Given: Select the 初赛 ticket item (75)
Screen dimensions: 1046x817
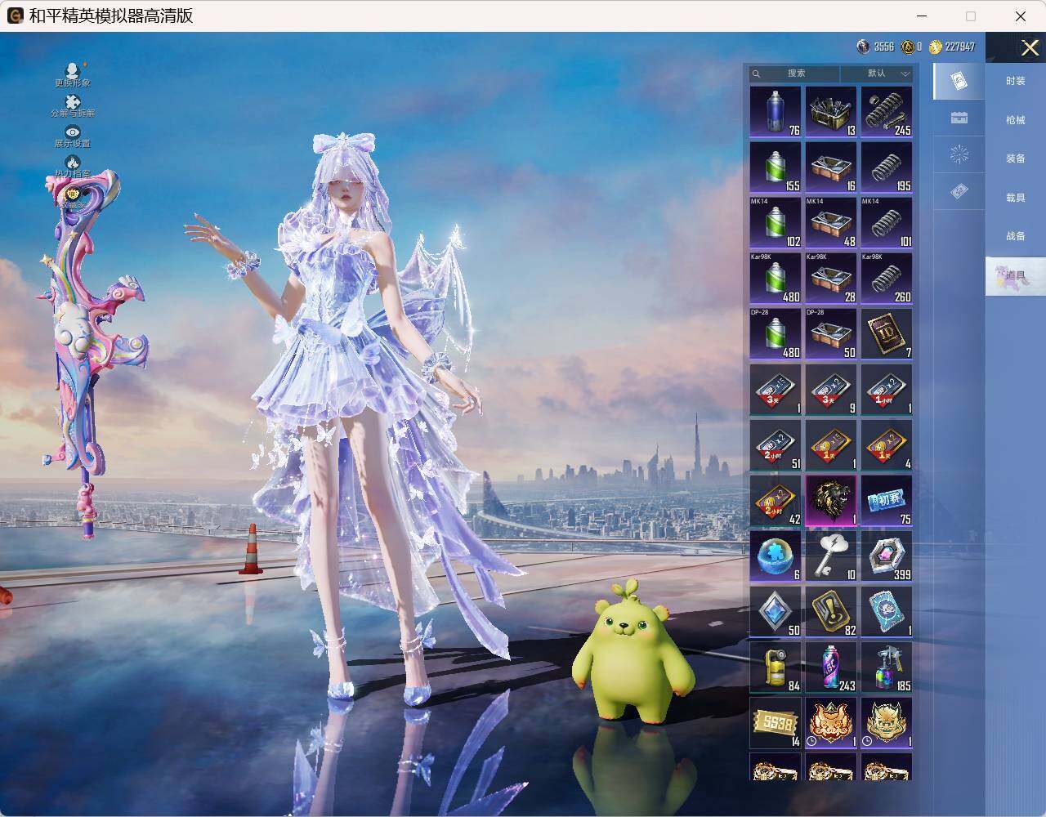Looking at the screenshot, I should click(x=887, y=500).
